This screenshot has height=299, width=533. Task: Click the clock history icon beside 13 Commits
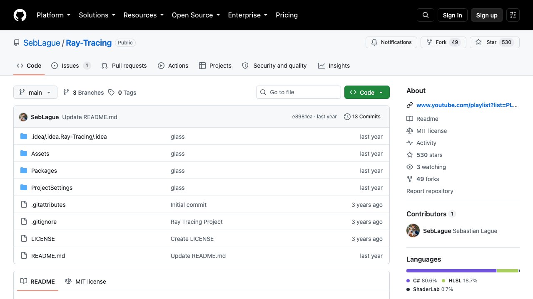[347, 117]
